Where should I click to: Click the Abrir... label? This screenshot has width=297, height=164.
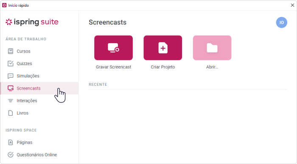coord(212,67)
